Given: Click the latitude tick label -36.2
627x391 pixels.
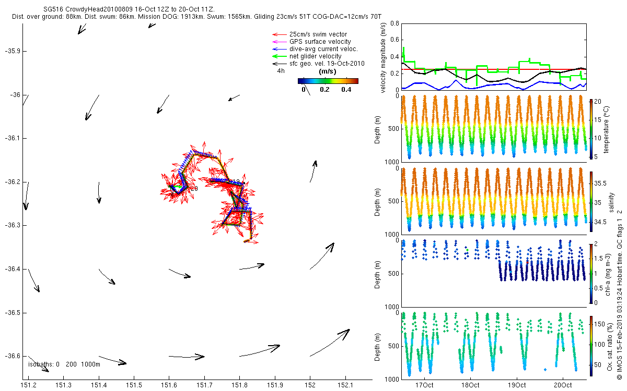Looking at the screenshot, I should pyautogui.click(x=13, y=182).
